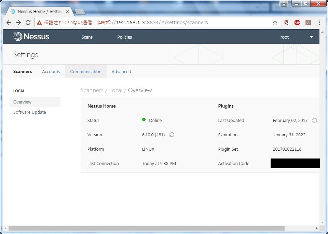Click the Overview breadcrumb text
The image size is (328, 234).
[x=140, y=90]
